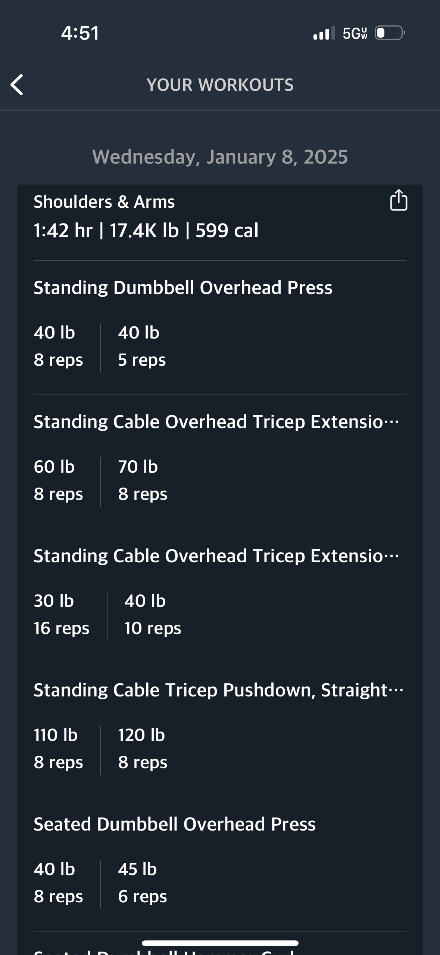Tap the cellular signal bars icon
Screen dimensions: 440x955
324,33
